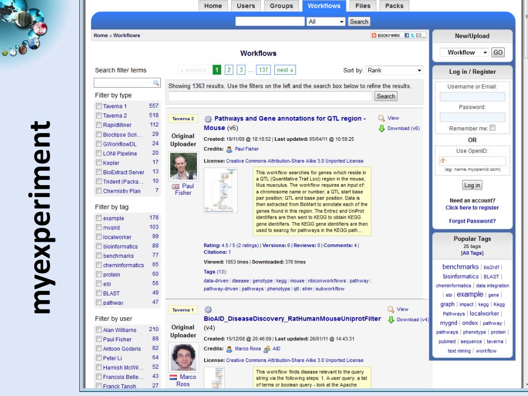The width and height of the screenshot is (528, 396).
Task: Click the gear icon above BioAID_DiseaseDiscovery title
Action: pyautogui.click(x=208, y=309)
